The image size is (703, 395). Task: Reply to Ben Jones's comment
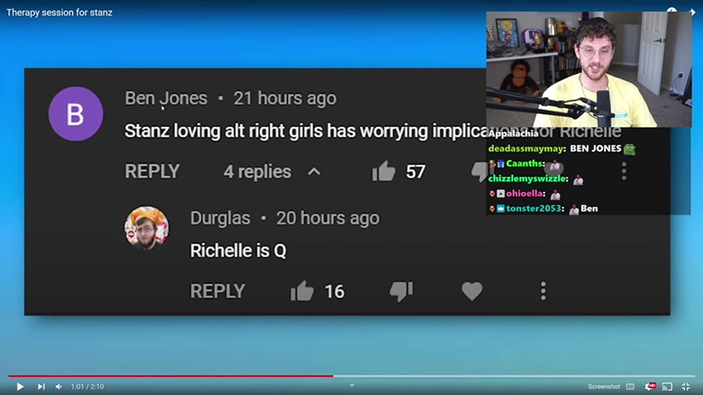(152, 172)
